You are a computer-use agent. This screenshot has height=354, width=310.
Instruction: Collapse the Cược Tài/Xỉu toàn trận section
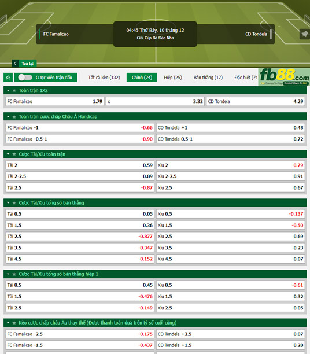[x=8, y=154]
